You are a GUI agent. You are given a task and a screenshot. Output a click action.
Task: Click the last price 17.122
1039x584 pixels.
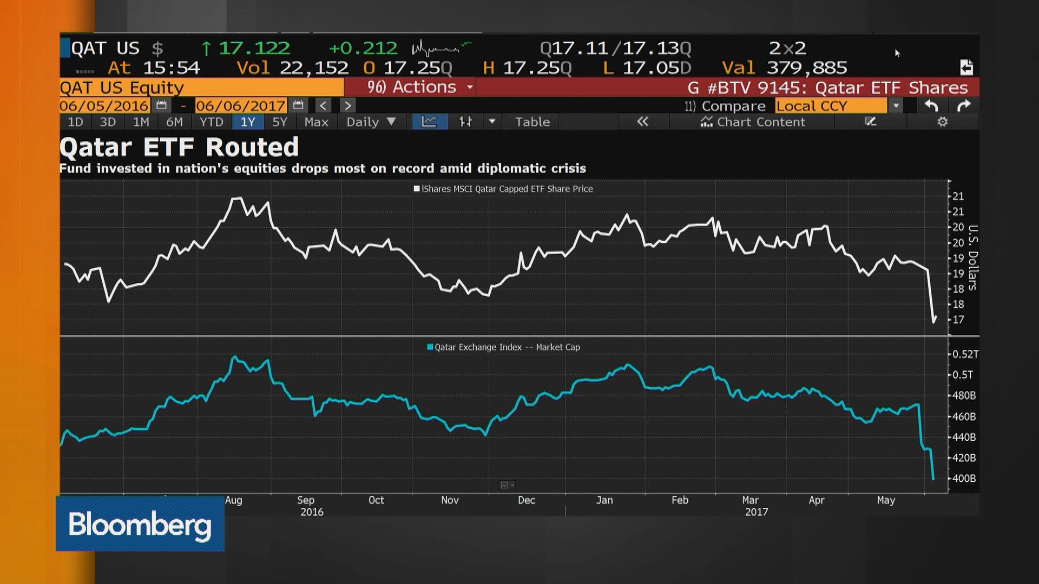click(x=254, y=48)
